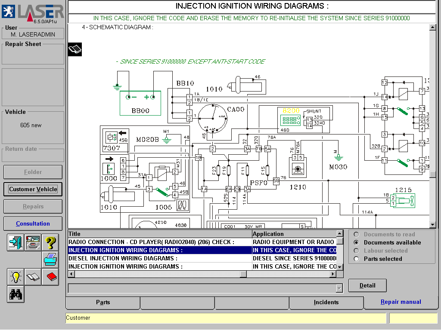Click the M. LASERADMIN user field
The height and width of the screenshot is (330, 441).
33,34
